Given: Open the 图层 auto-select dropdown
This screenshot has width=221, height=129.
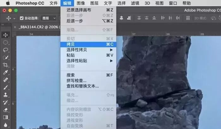Looking at the screenshot, I should (49, 18).
